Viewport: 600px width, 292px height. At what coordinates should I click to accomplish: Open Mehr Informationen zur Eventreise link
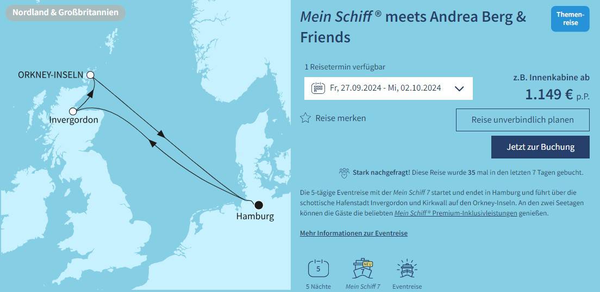click(354, 233)
